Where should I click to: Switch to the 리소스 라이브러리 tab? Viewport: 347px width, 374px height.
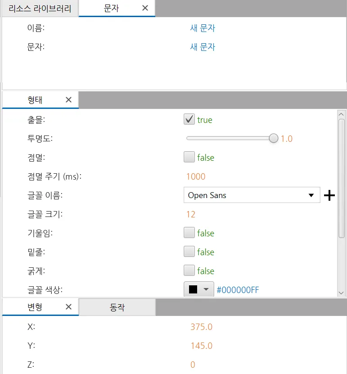point(40,9)
